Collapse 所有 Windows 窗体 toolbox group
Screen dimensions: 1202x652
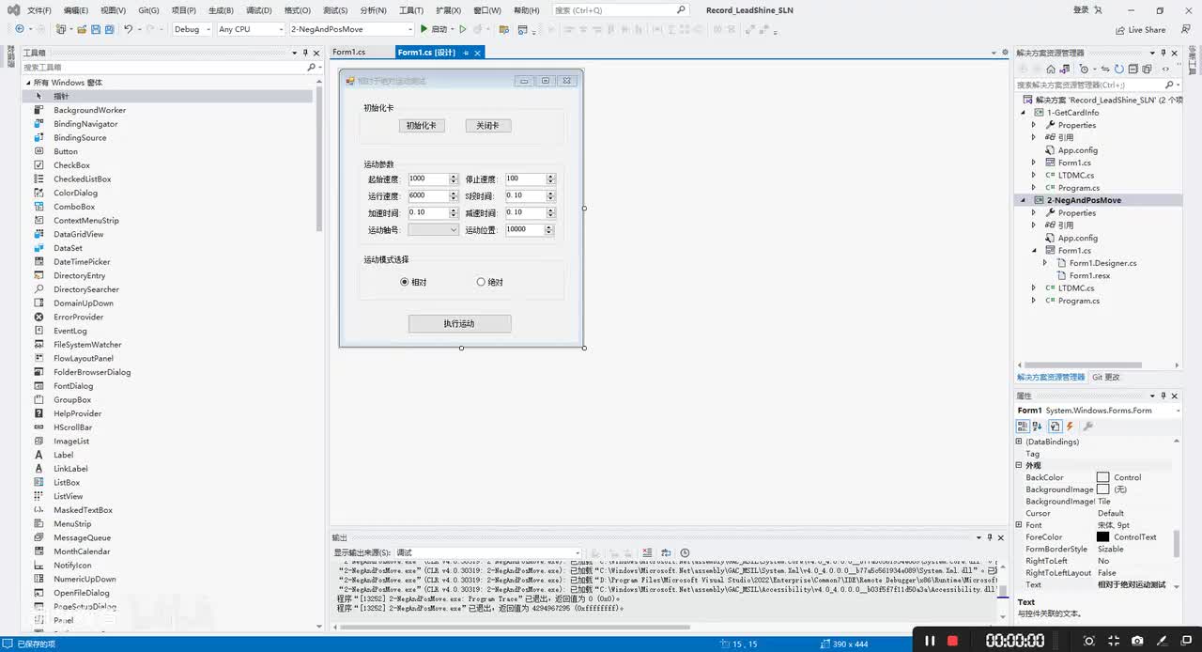coord(27,83)
